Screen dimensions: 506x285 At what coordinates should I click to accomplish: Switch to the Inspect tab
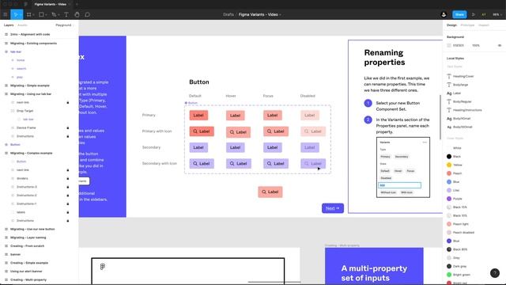pyautogui.click(x=483, y=25)
